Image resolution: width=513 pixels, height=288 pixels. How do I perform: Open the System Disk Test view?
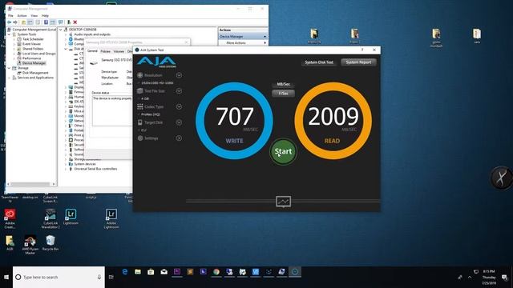(319, 62)
